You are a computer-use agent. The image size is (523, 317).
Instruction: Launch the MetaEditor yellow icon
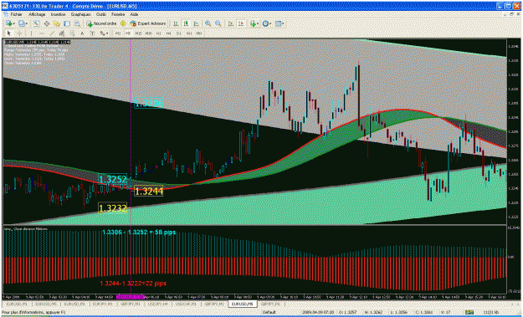(x=123, y=23)
